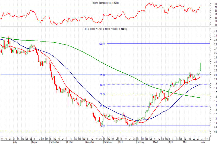
Task: Click the 0.9 value on price scale
Action: coord(216,127)
